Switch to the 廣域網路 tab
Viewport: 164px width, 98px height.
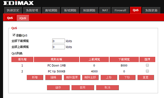point(51,10)
